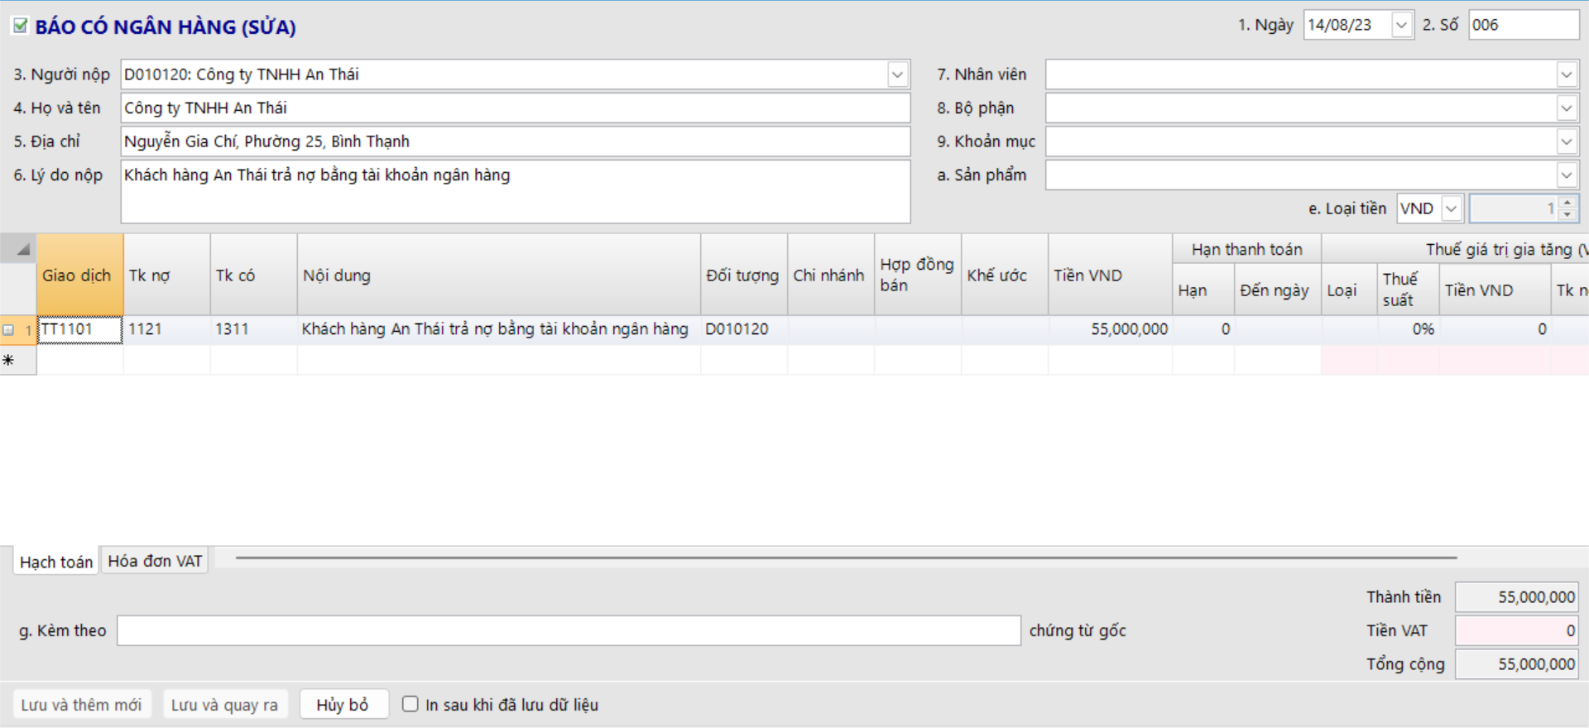Open the Ngày date picker dropdown
Viewport: 1589px width, 728px height.
pyautogui.click(x=1400, y=26)
